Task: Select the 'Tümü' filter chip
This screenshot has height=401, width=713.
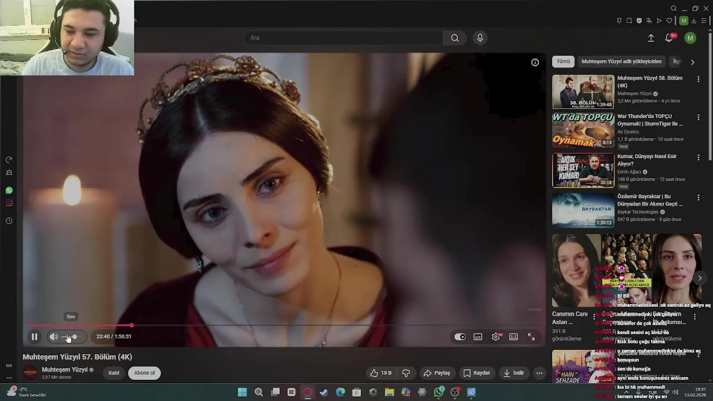Action: [x=563, y=61]
